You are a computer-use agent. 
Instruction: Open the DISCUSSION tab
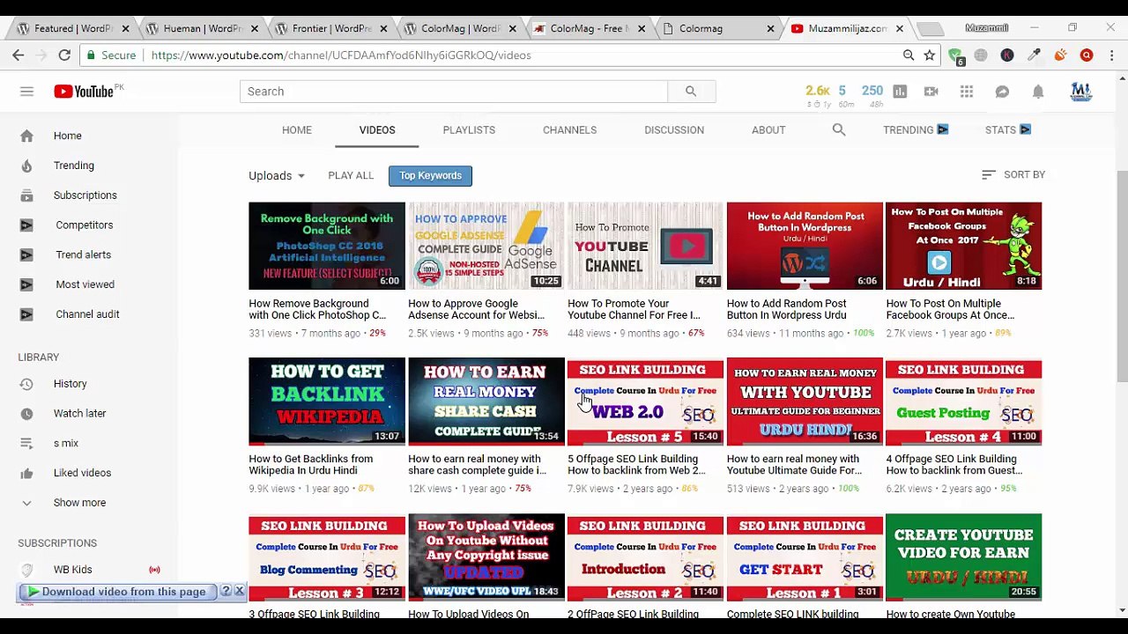[x=674, y=130]
